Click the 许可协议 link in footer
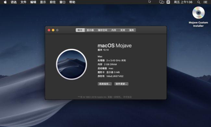 [128, 97]
